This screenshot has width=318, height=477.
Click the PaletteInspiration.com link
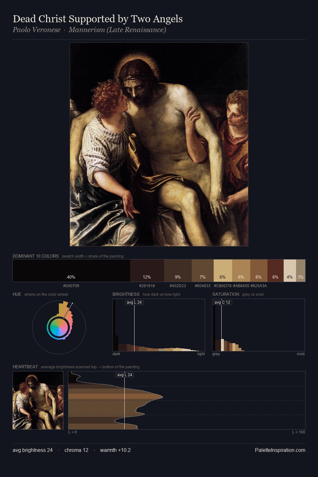[x=280, y=450]
